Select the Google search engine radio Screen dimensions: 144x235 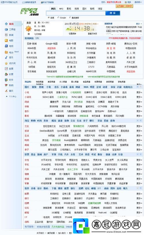tap(58, 18)
